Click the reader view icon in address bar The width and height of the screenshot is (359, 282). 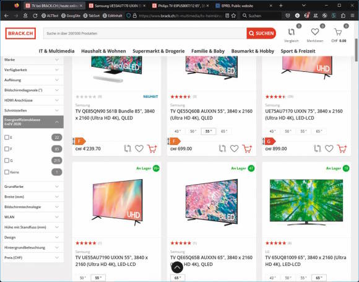click(x=227, y=15)
